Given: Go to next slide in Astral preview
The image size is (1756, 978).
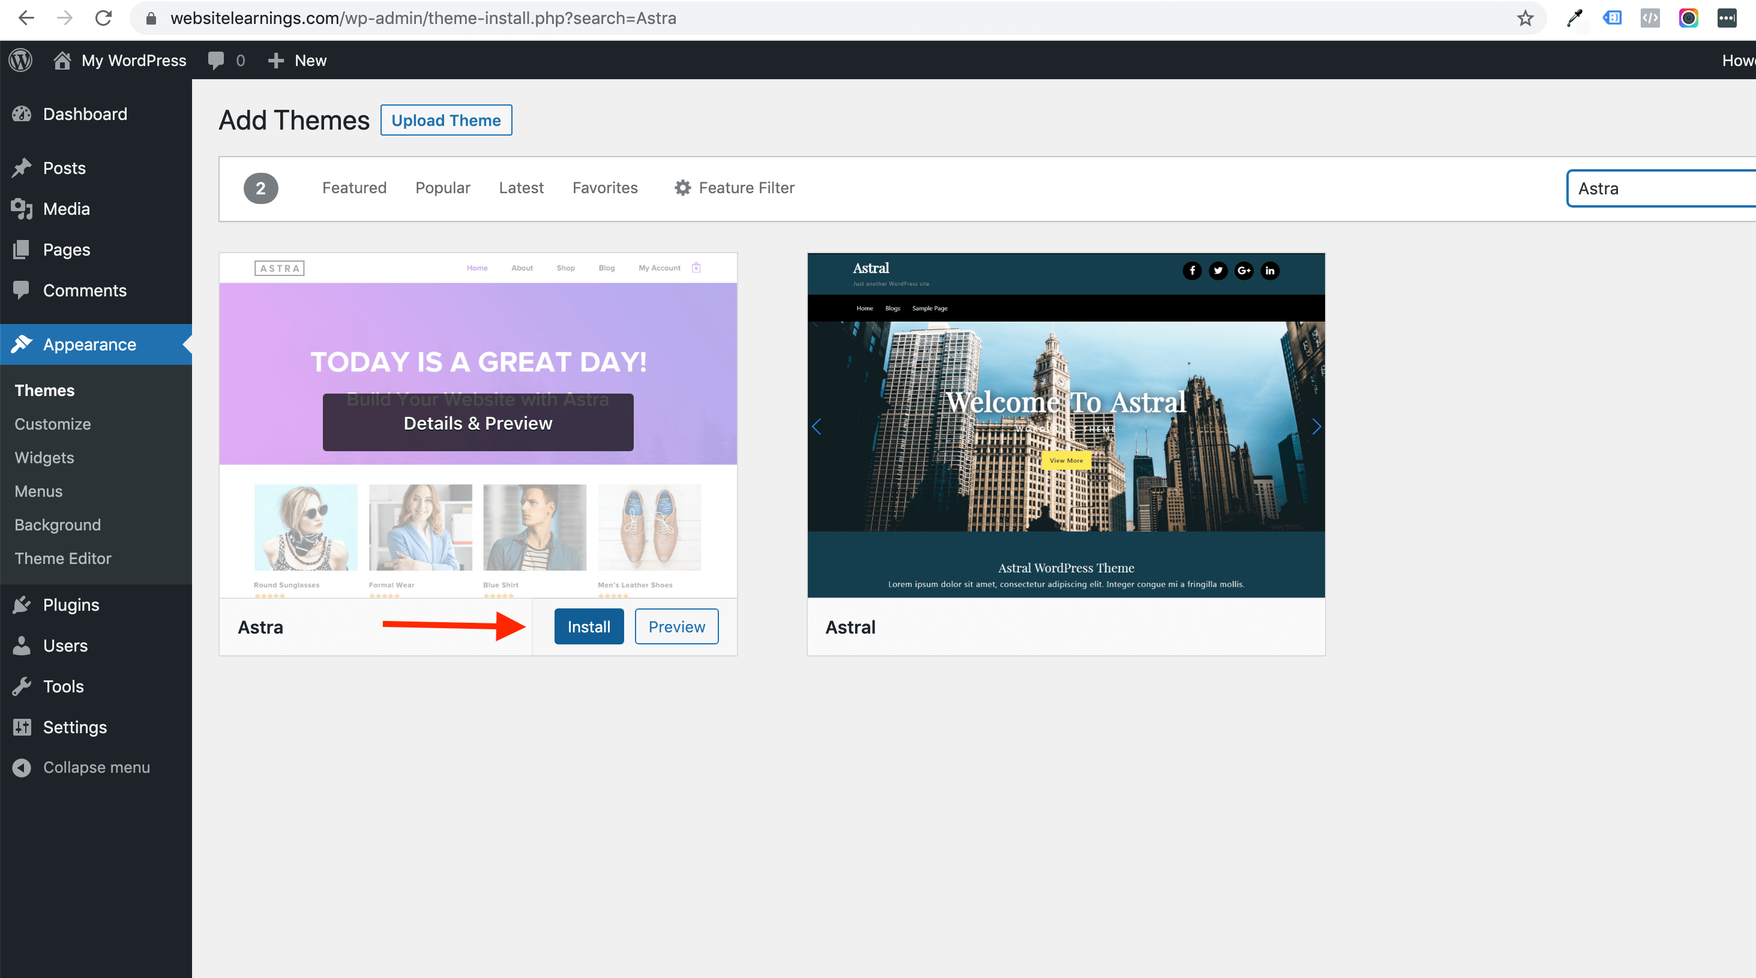Looking at the screenshot, I should (x=1316, y=427).
